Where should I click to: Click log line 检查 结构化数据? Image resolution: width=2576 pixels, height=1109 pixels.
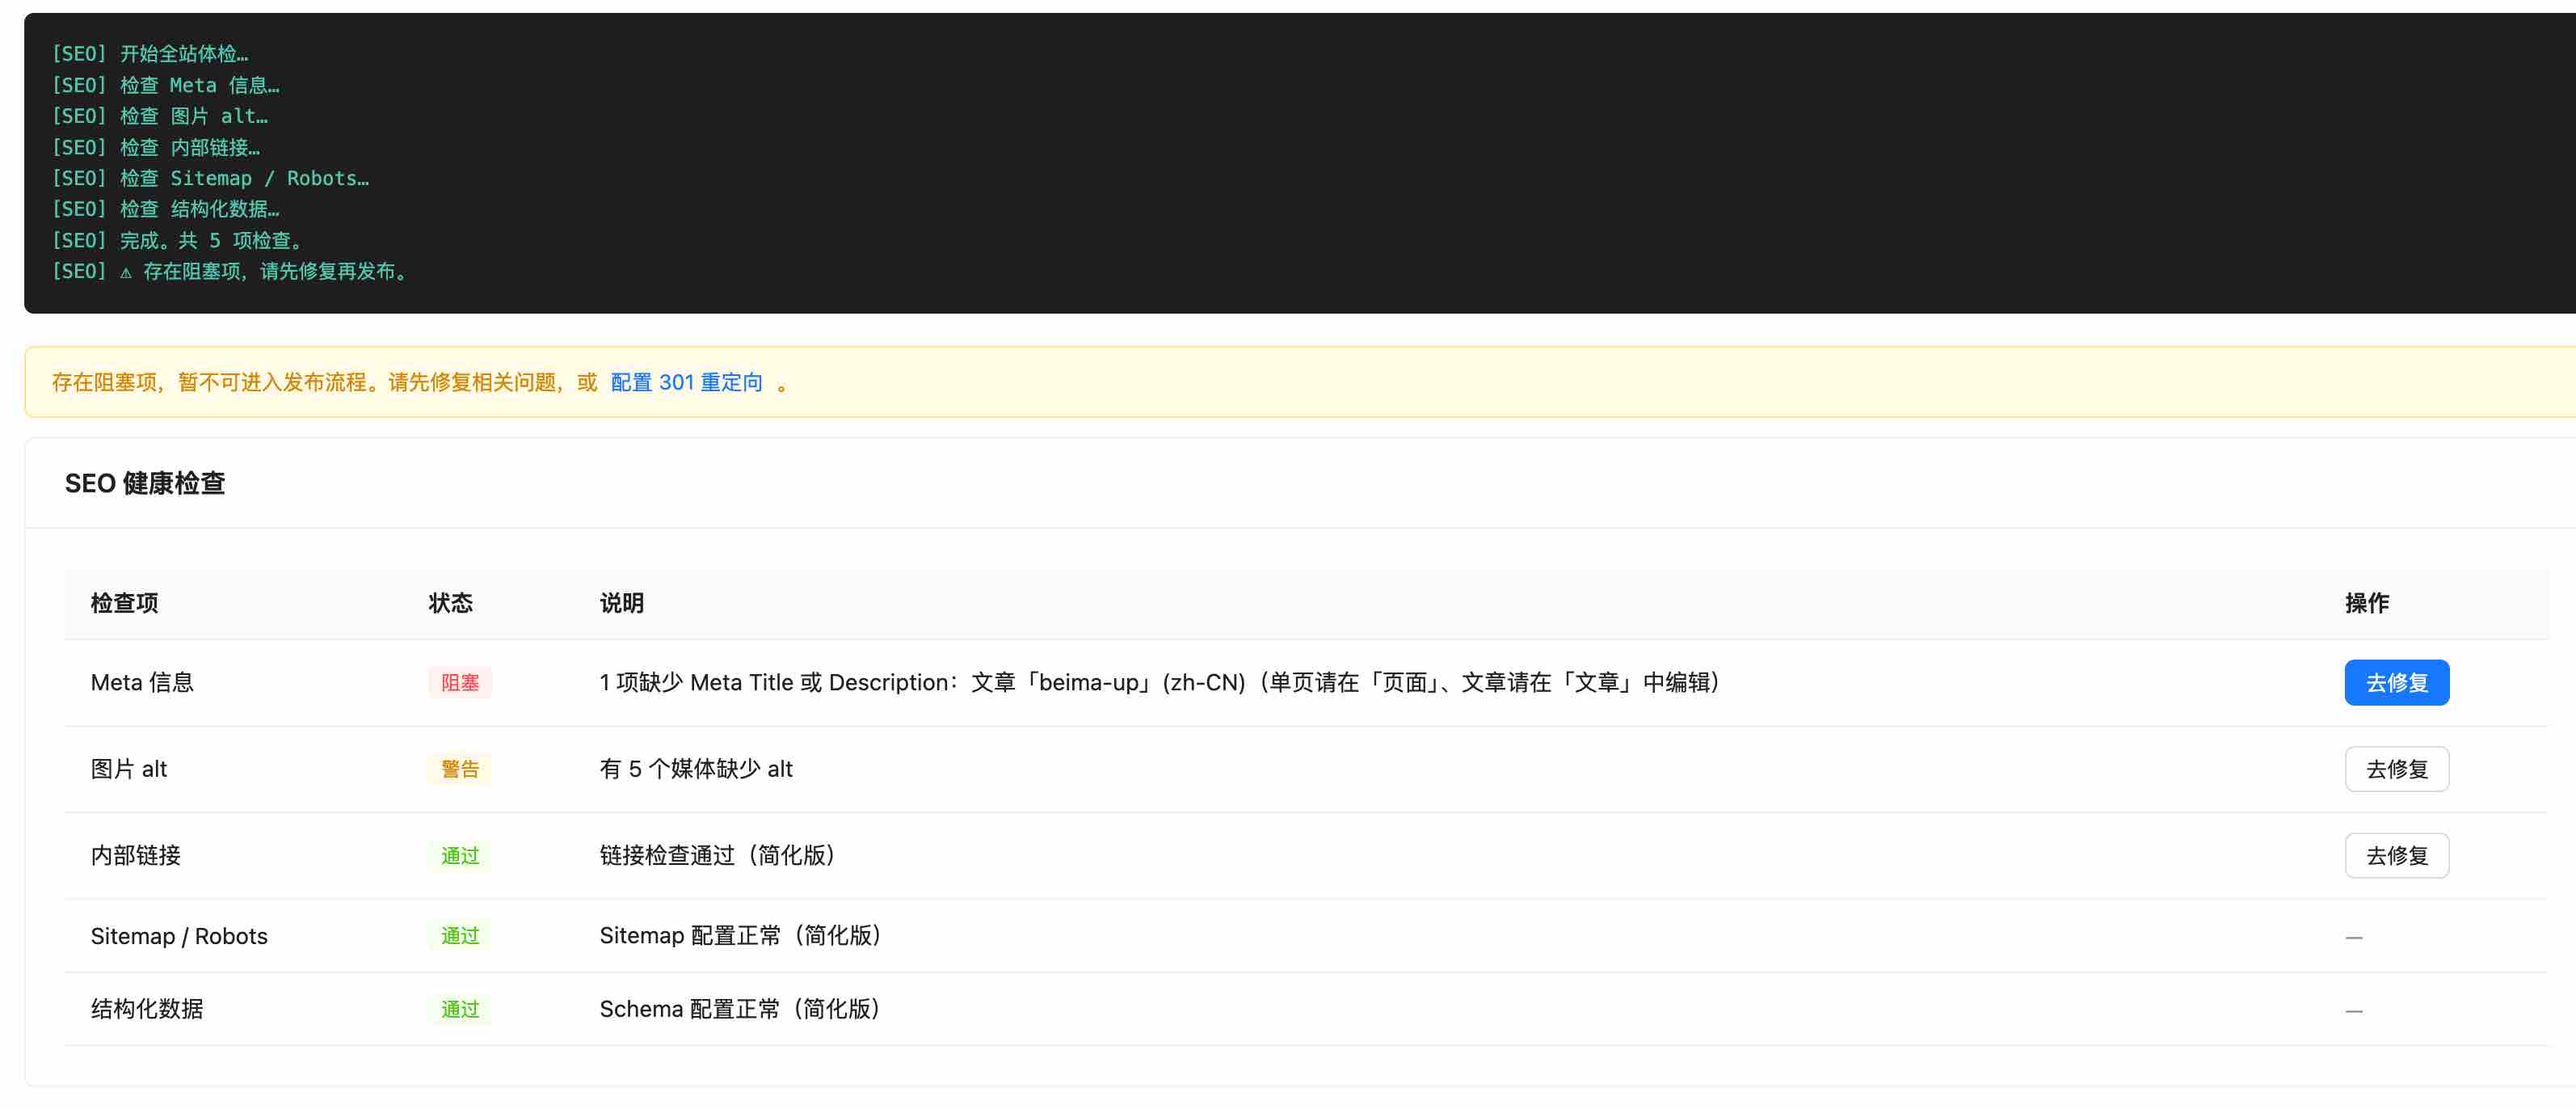[166, 209]
